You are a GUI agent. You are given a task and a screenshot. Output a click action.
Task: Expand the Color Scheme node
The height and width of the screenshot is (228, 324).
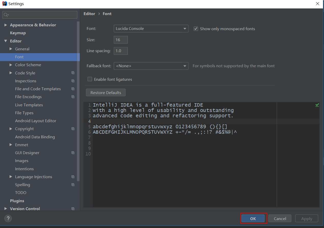(11, 65)
